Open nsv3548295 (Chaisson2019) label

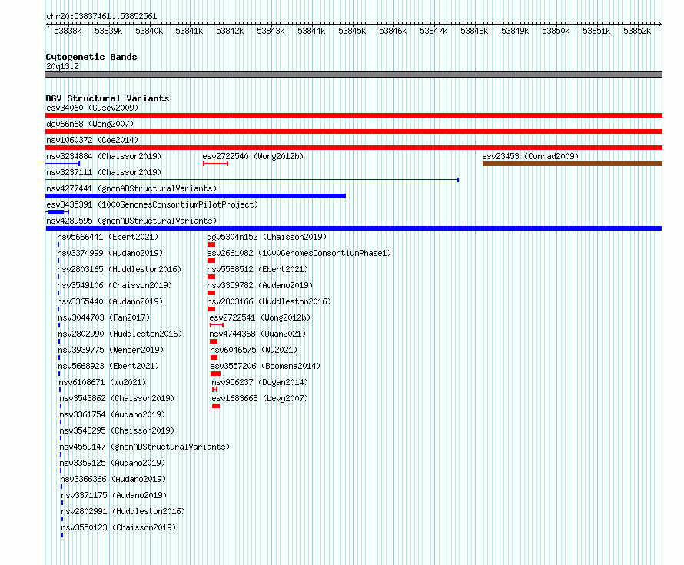pyautogui.click(x=117, y=430)
